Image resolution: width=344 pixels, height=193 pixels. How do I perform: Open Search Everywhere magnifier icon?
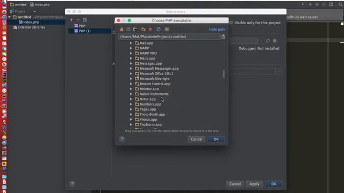(340, 4)
